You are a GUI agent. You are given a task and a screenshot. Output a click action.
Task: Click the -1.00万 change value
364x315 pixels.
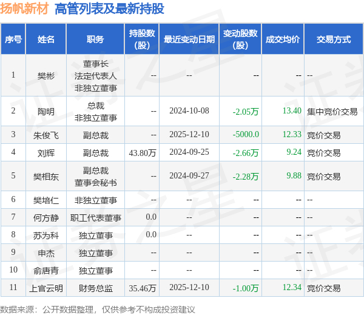[x=246, y=288]
